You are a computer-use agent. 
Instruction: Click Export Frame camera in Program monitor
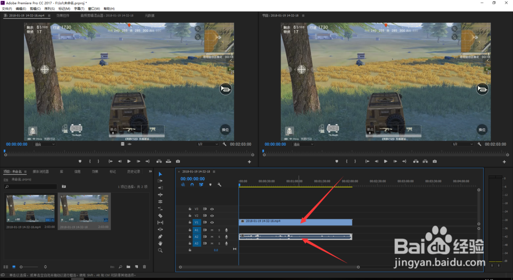(x=435, y=161)
